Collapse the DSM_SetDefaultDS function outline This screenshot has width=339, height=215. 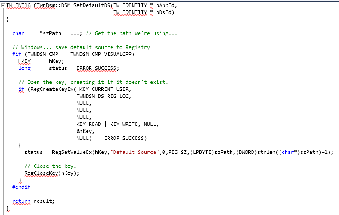click(x=3, y=6)
